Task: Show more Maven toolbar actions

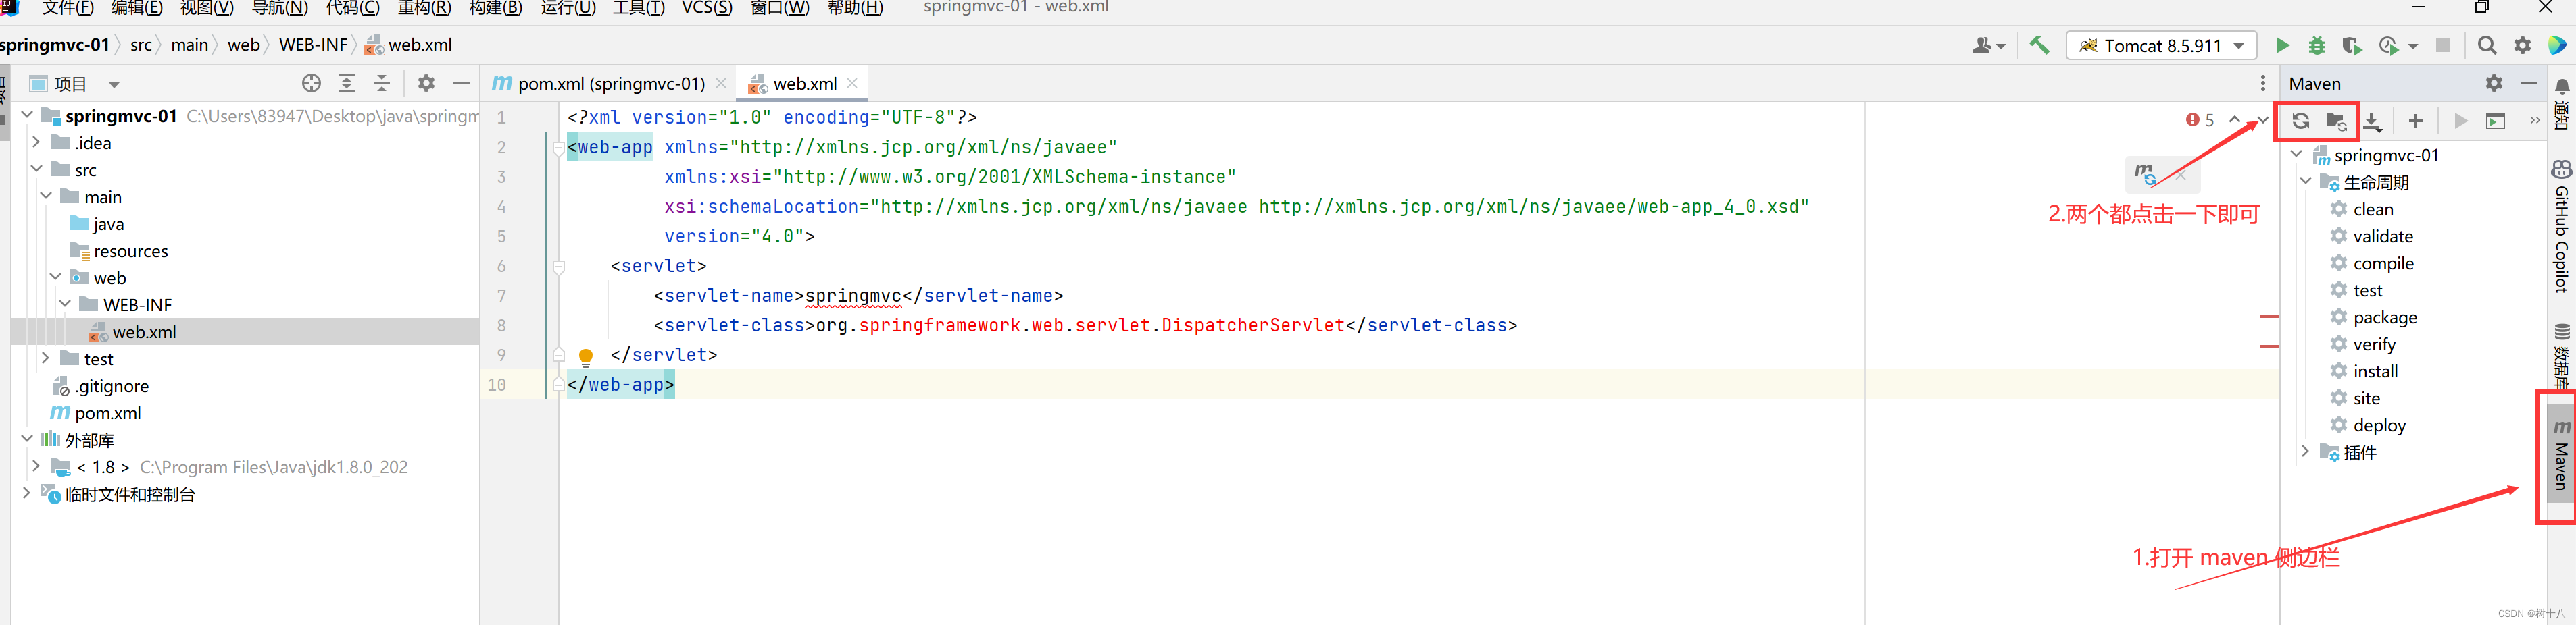Action: click(x=2535, y=121)
